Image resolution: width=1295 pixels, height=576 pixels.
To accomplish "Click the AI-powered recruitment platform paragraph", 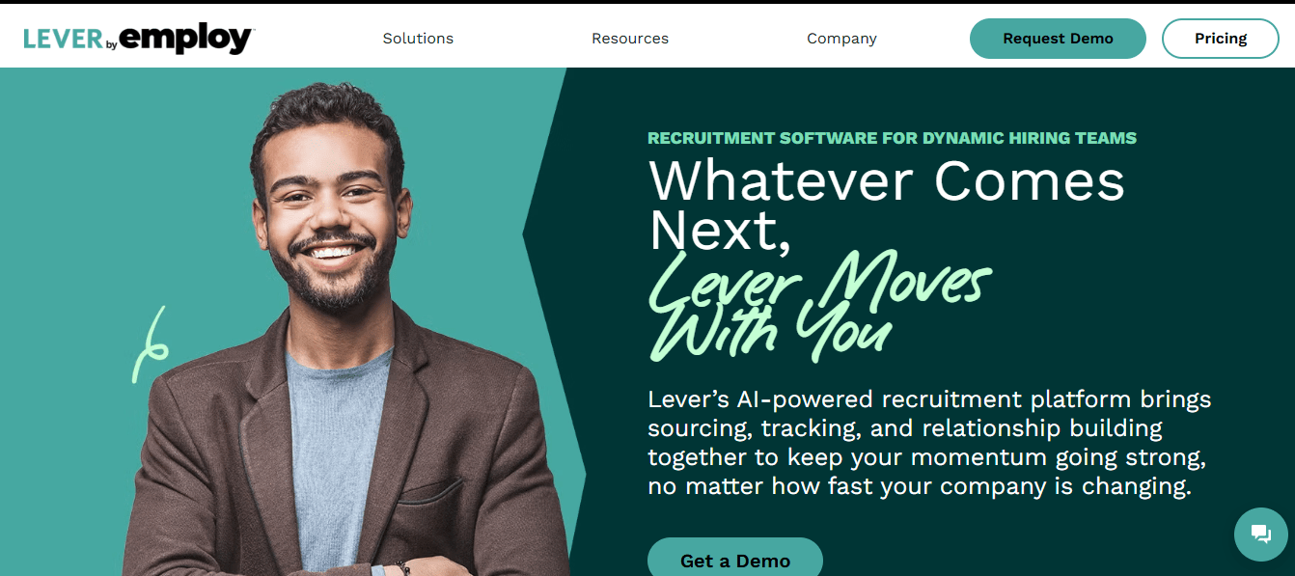I will pyautogui.click(x=929, y=443).
